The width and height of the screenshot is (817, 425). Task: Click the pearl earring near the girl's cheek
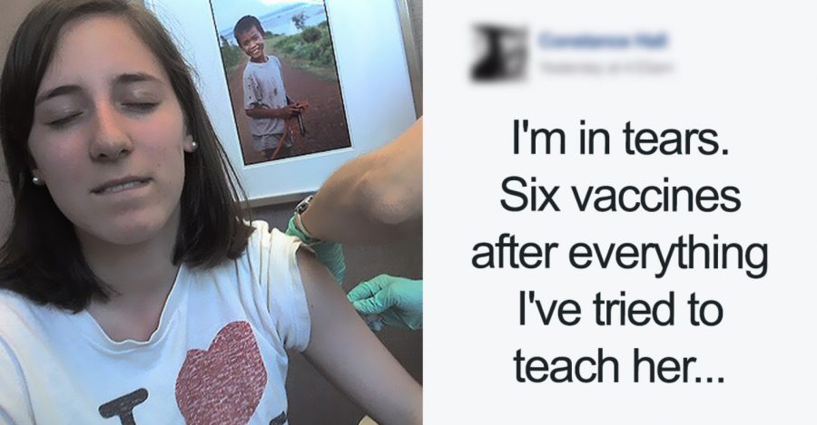coord(192,145)
